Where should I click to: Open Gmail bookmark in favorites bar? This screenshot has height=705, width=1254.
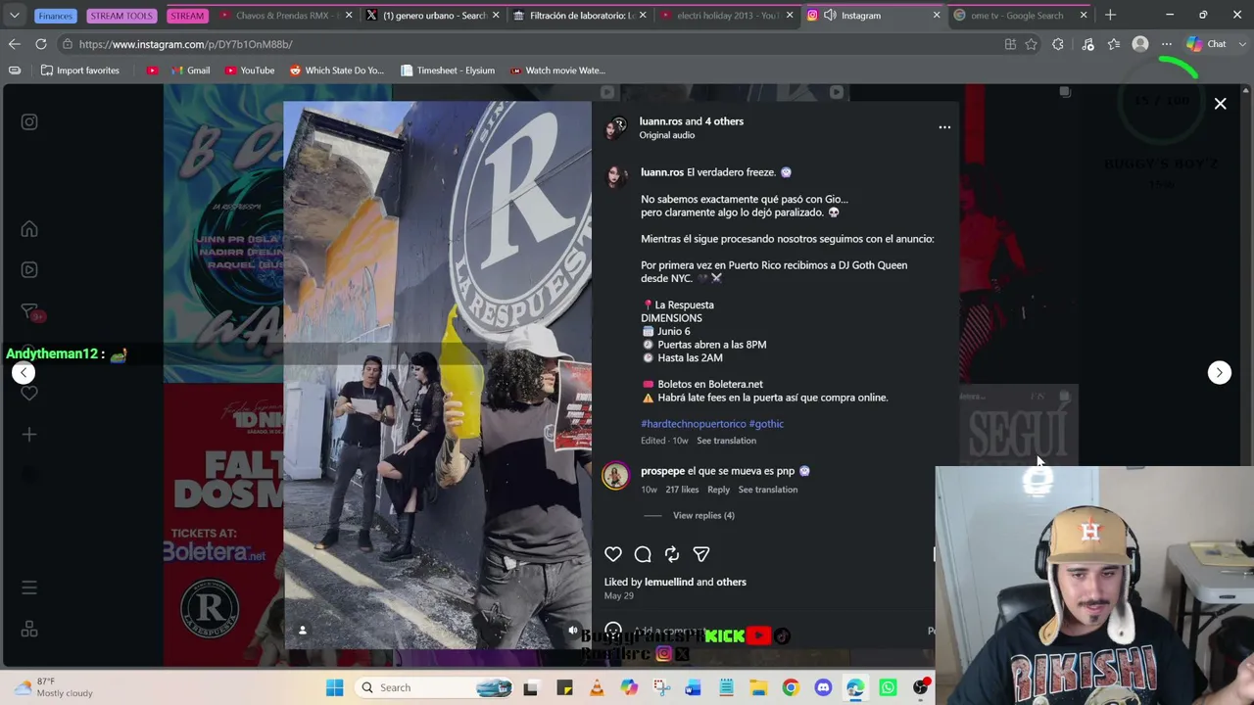[191, 70]
